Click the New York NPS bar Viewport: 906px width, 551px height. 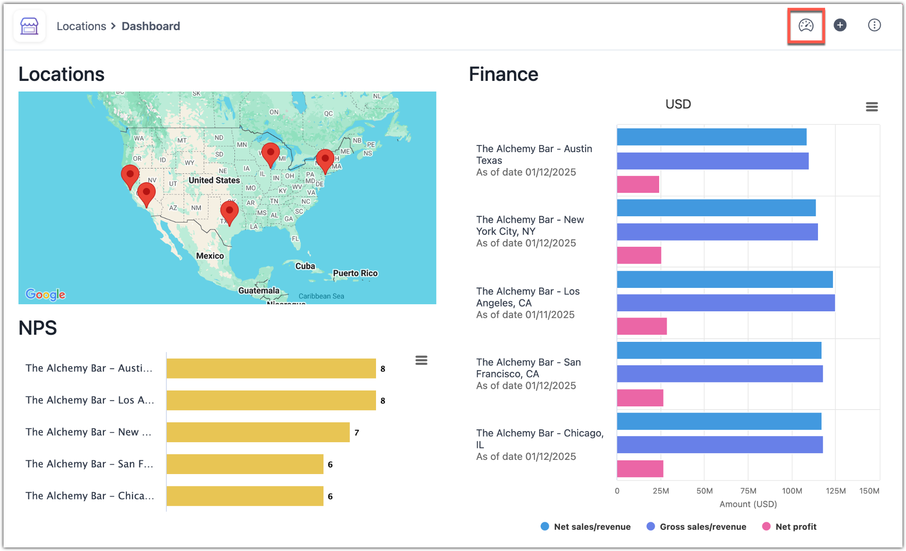(258, 432)
